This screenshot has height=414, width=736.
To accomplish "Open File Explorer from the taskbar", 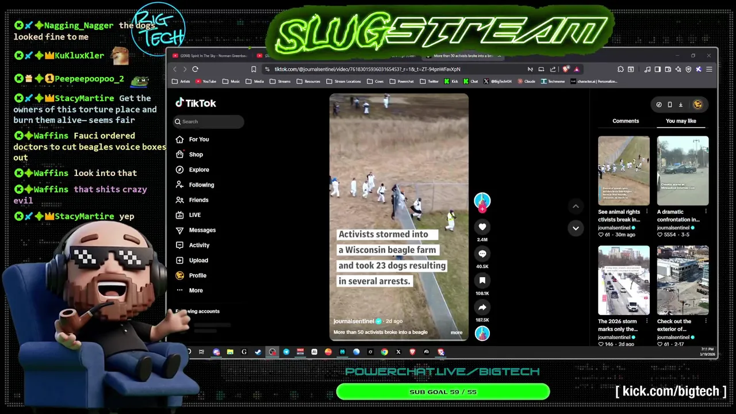I will (230, 352).
